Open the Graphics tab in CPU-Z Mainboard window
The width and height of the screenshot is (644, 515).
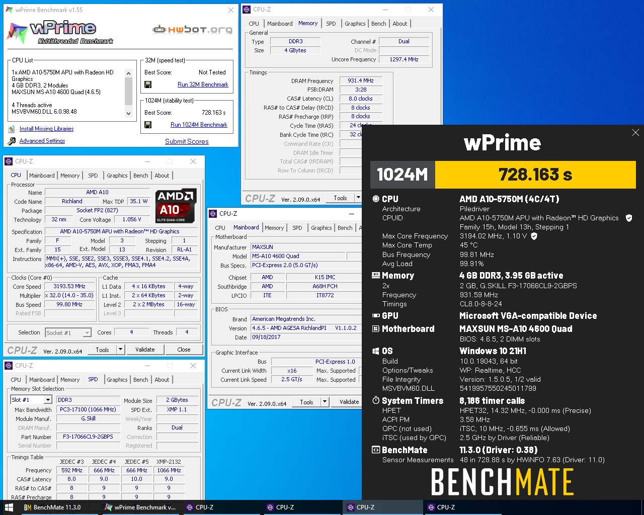tap(321, 228)
